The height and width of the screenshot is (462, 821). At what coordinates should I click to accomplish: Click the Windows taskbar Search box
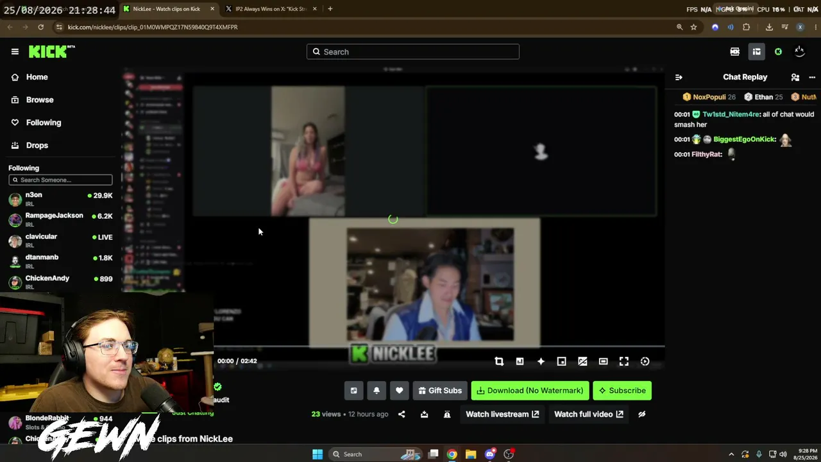(375, 454)
